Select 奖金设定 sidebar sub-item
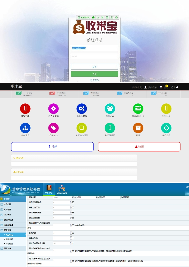The width and height of the screenshot is (189, 267). tap(9, 235)
